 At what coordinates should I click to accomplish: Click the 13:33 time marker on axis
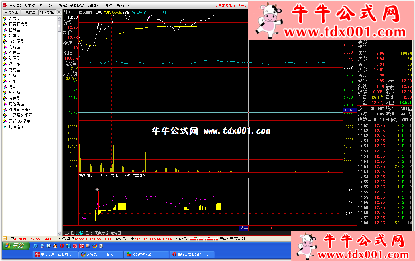[243, 228]
